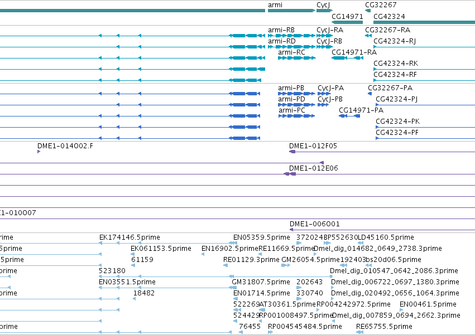Select EST RE01129.3prime
The width and height of the screenshot is (475, 335).
(x=251, y=260)
